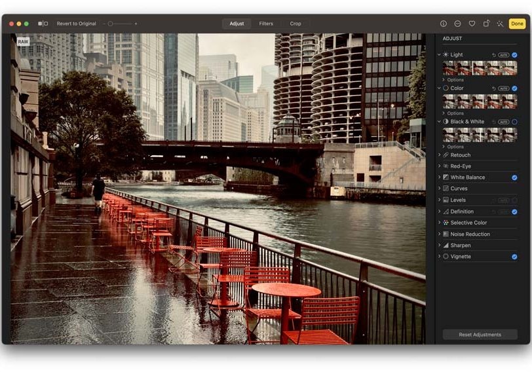Image resolution: width=532 pixels, height=372 pixels.
Task: Disable the Light adjustment checkmark
Action: click(514, 55)
